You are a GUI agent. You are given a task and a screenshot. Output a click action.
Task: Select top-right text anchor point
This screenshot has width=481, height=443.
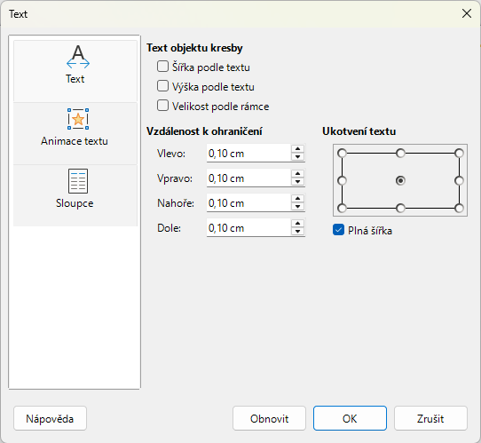point(459,153)
